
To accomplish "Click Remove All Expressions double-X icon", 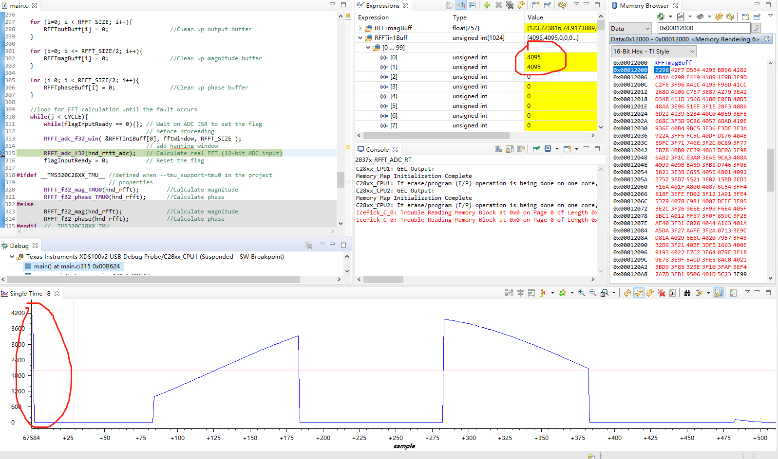I will point(510,5).
